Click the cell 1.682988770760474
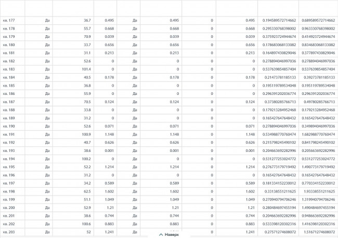This screenshot has height=238, width=338. 318,134
